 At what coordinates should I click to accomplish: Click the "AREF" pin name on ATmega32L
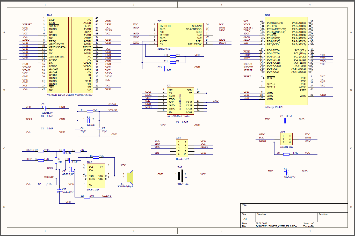(x=303, y=90)
